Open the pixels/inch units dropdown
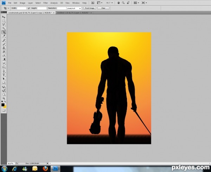The width and height of the screenshot is (211, 172). 74,8
